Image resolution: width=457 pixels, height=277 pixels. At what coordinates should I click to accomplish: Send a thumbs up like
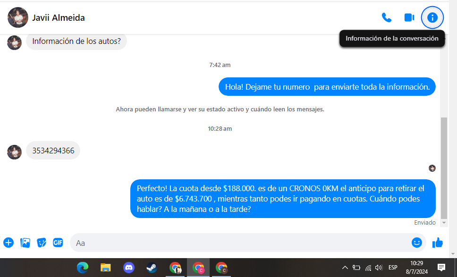(438, 243)
